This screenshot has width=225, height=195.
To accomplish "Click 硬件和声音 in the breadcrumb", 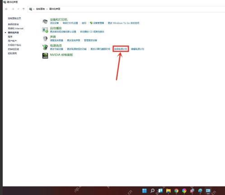I will [55, 9].
